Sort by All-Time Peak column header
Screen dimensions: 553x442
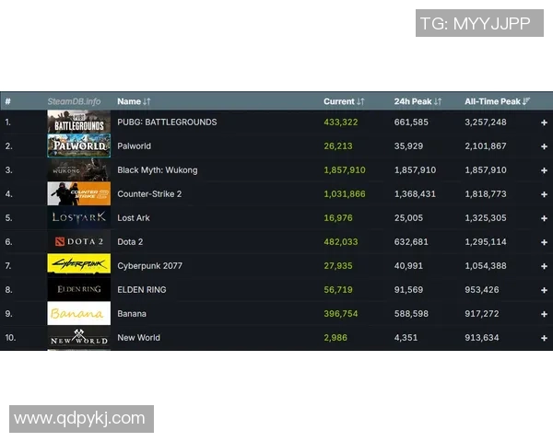point(498,101)
